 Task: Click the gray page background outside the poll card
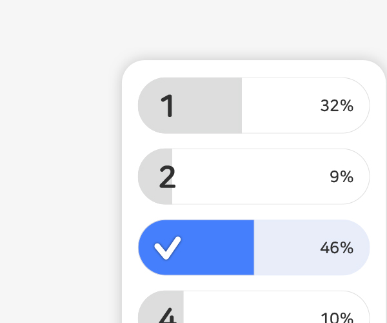point(61,161)
